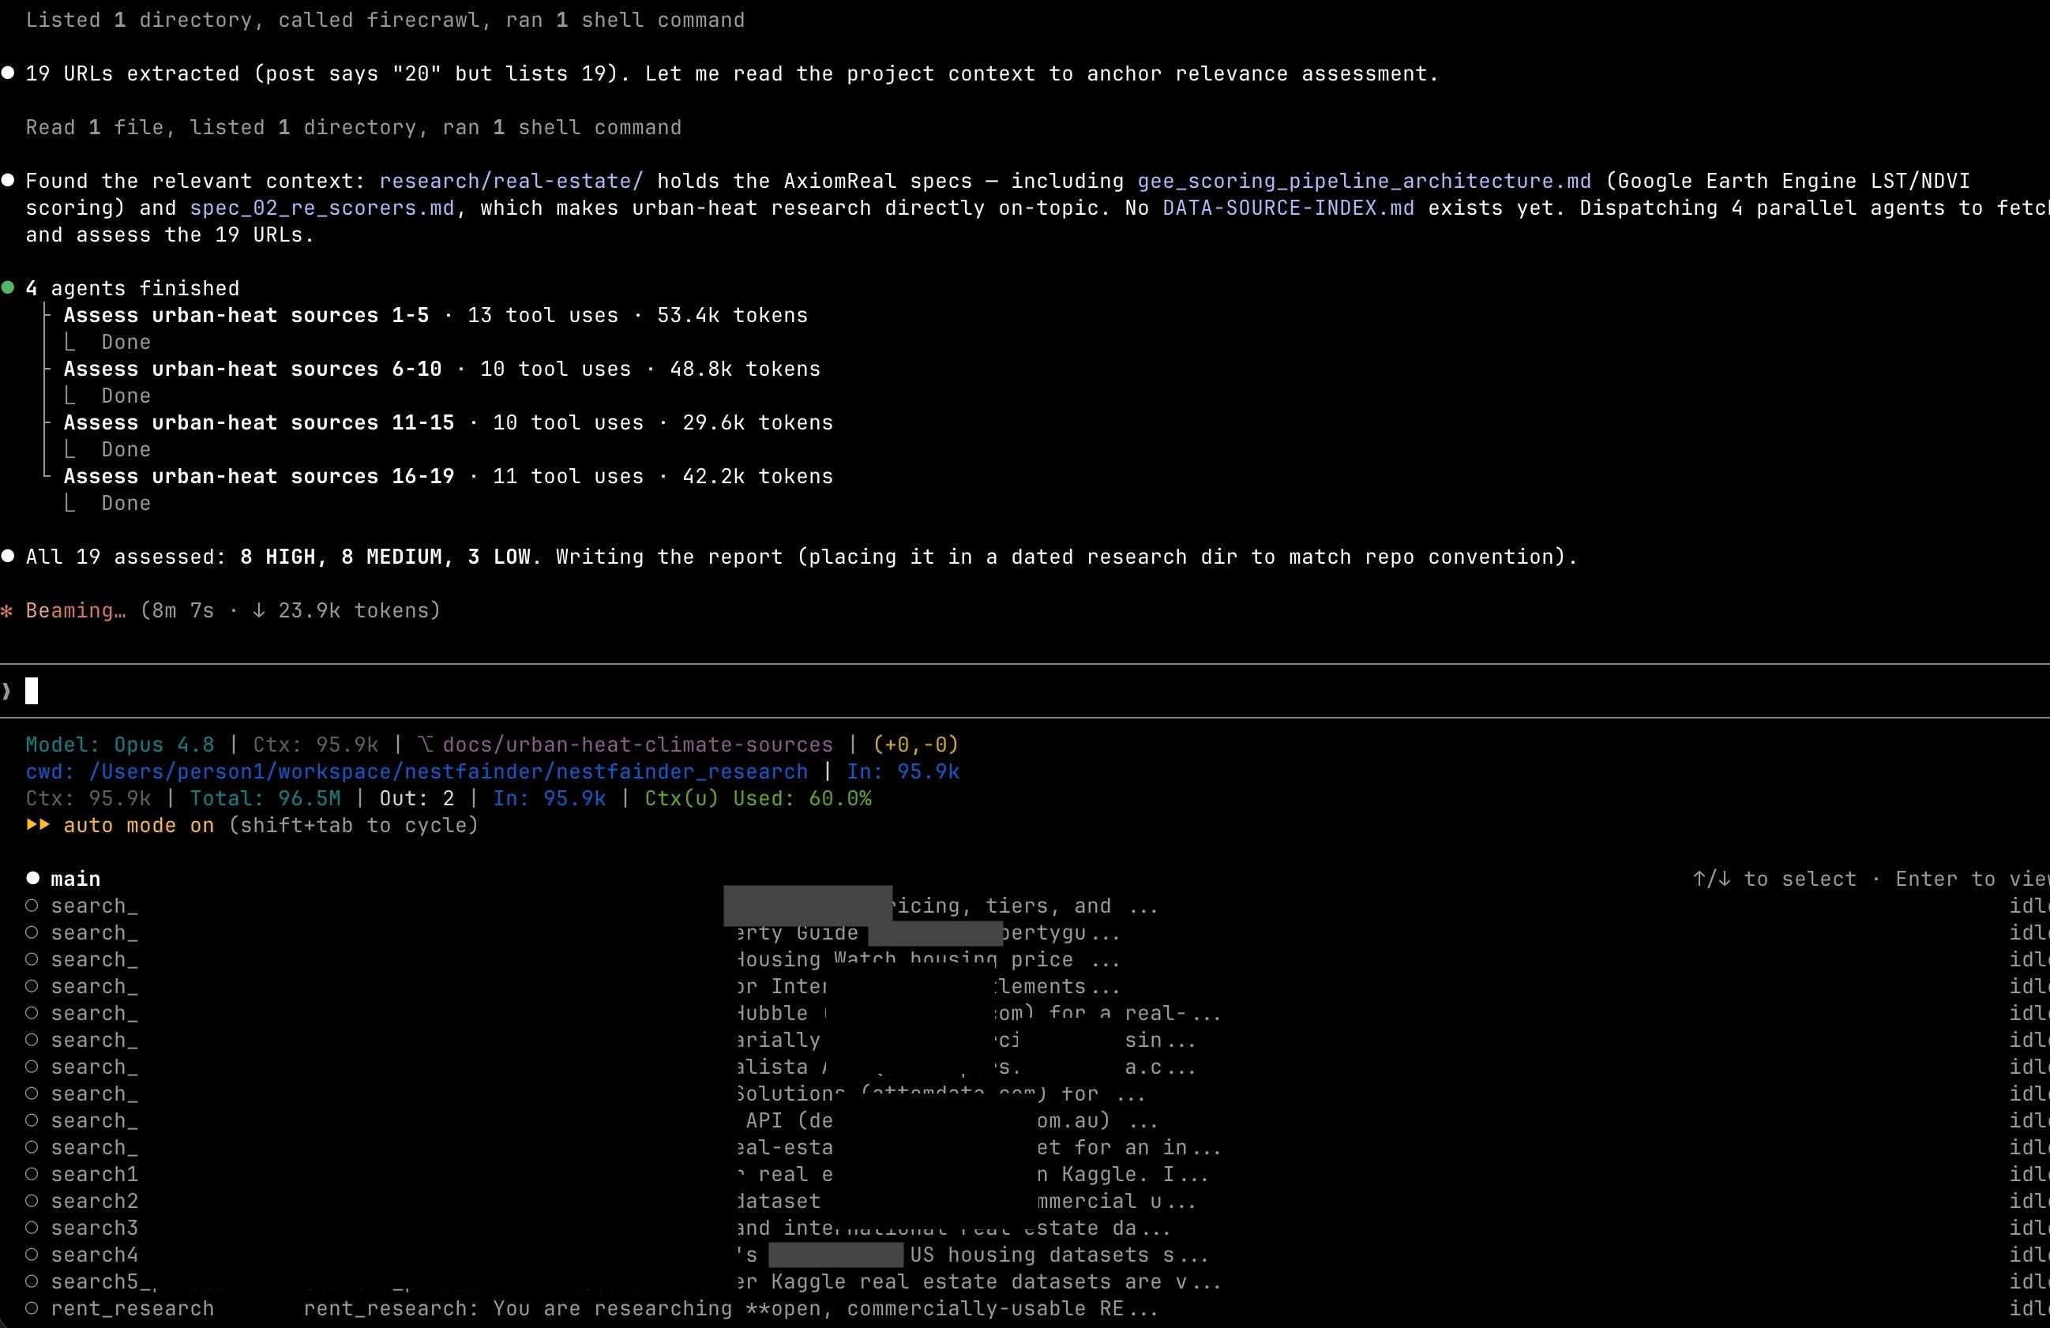2050x1328 pixels.
Task: Click 'Out: 2' status value
Action: point(417,798)
